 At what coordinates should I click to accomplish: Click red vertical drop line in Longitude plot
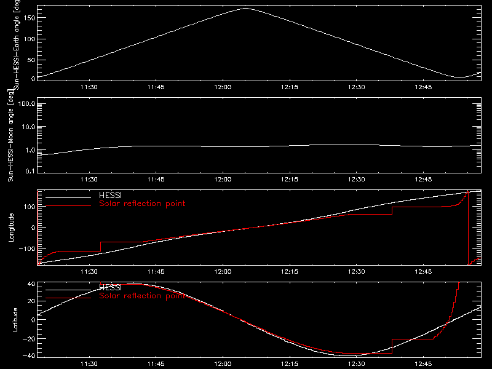468,228
